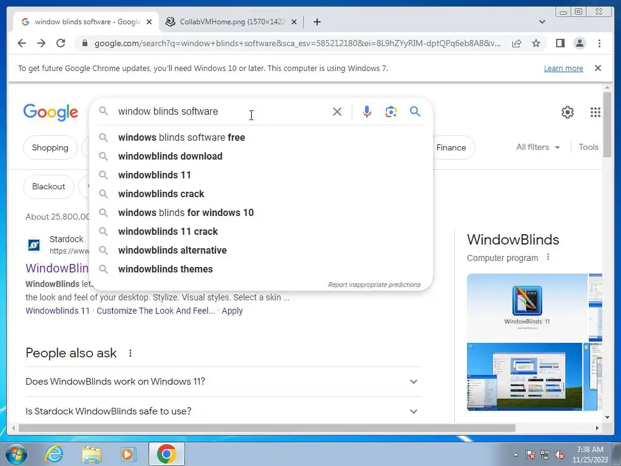Click Report inappropriate predictions
The height and width of the screenshot is (466, 621).
[x=374, y=285]
